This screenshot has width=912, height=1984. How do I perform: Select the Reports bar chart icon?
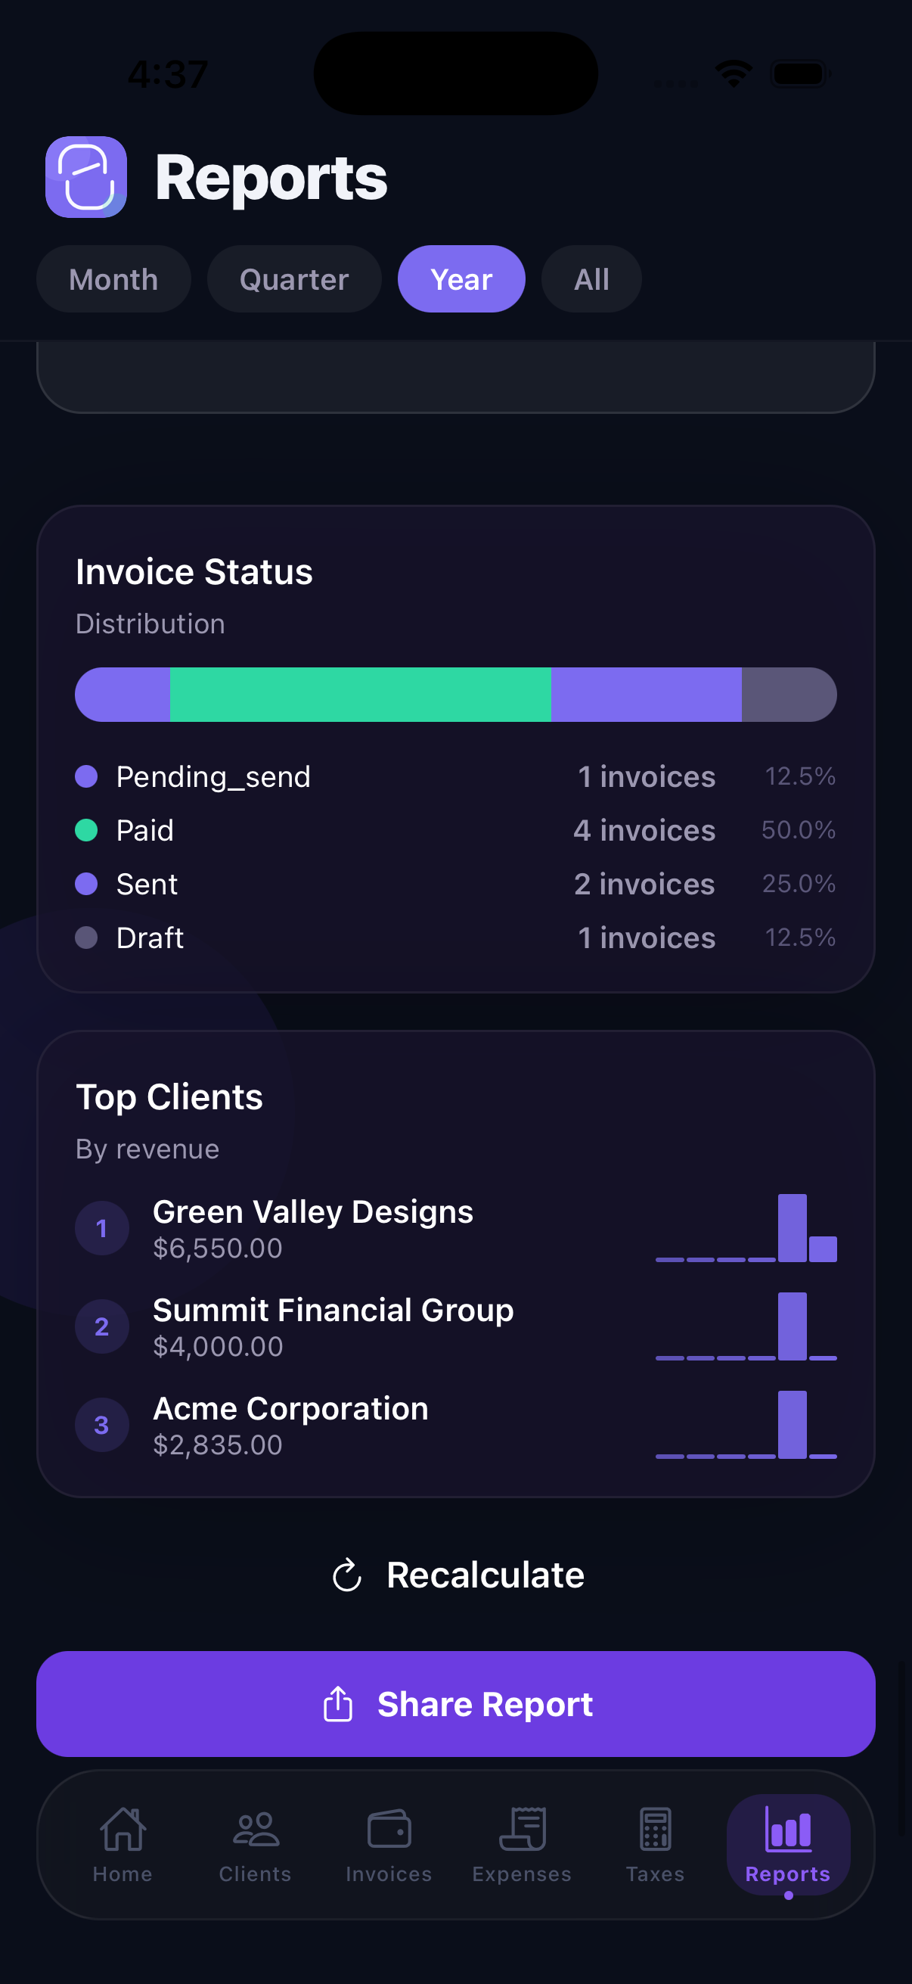coord(787,1829)
